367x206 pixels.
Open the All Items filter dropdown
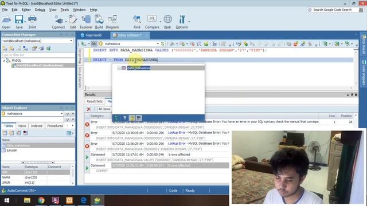(104, 109)
